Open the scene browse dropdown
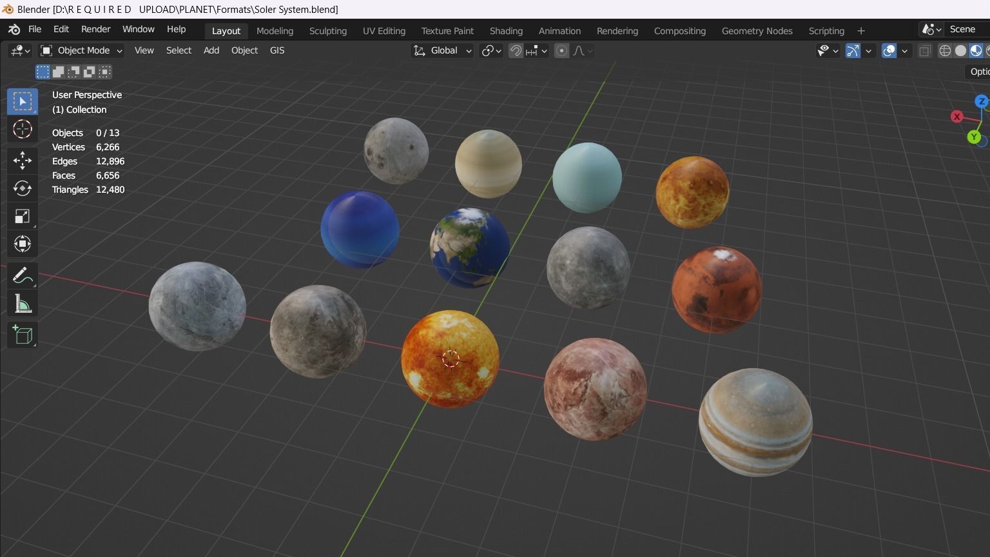Viewport: 990px width, 557px height. coord(931,30)
